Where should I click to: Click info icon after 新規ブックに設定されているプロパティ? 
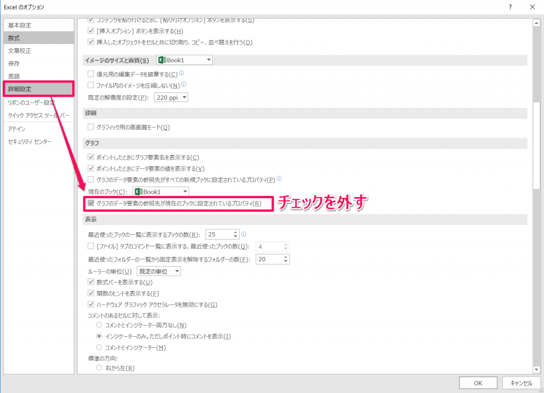(x=279, y=179)
